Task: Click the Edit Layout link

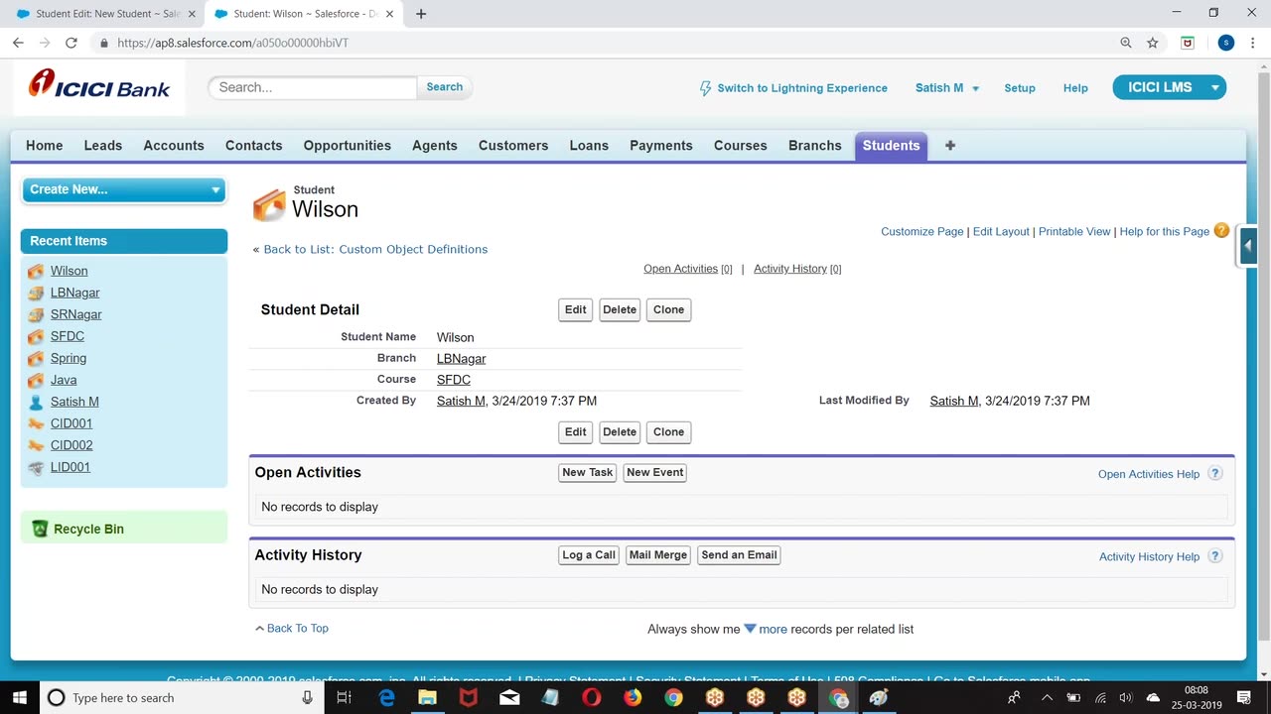Action: [x=1001, y=231]
